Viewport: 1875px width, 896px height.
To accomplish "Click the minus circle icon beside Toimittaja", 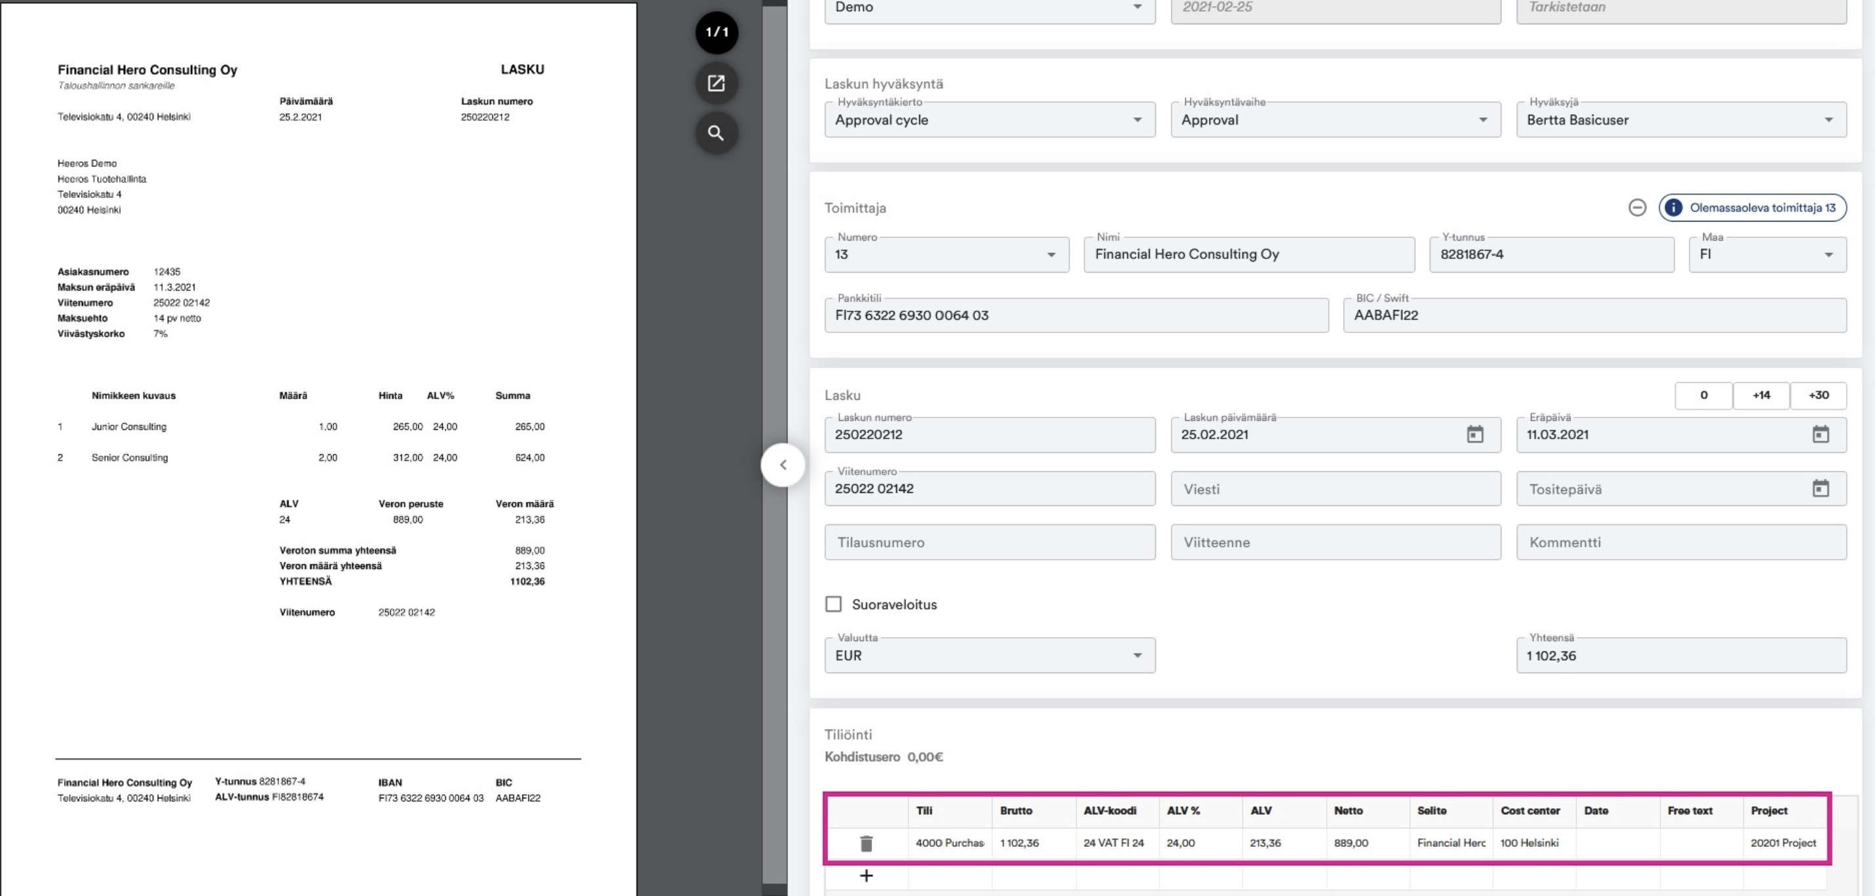I will [x=1637, y=207].
